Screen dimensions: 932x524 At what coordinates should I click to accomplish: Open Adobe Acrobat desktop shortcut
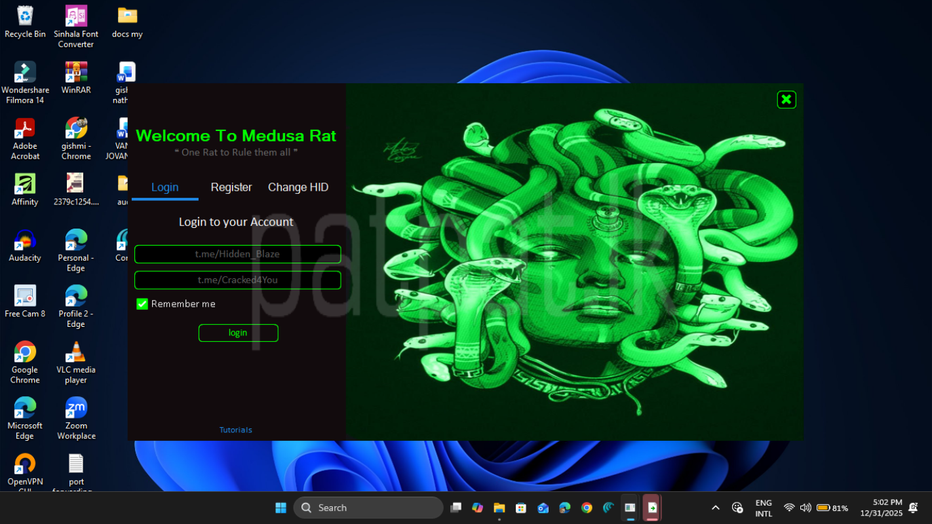pyautogui.click(x=25, y=128)
